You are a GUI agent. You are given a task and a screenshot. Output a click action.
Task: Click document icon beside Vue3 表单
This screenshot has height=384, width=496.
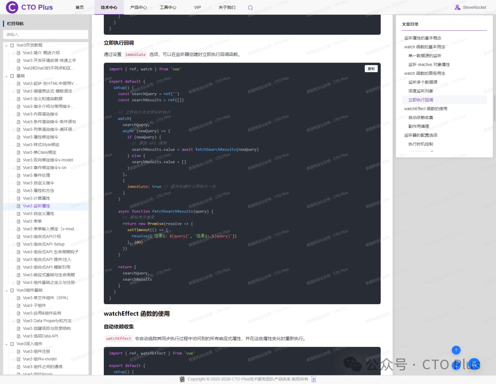click(x=19, y=221)
